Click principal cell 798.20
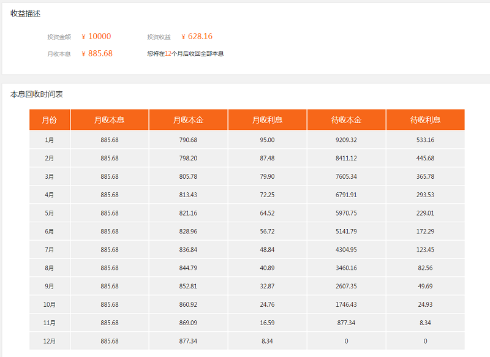The width and height of the screenshot is (490, 357). 188,158
